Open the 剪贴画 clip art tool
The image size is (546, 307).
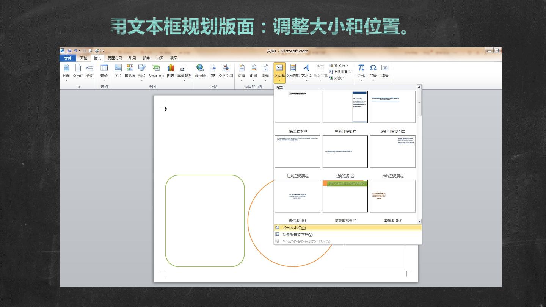coord(130,71)
